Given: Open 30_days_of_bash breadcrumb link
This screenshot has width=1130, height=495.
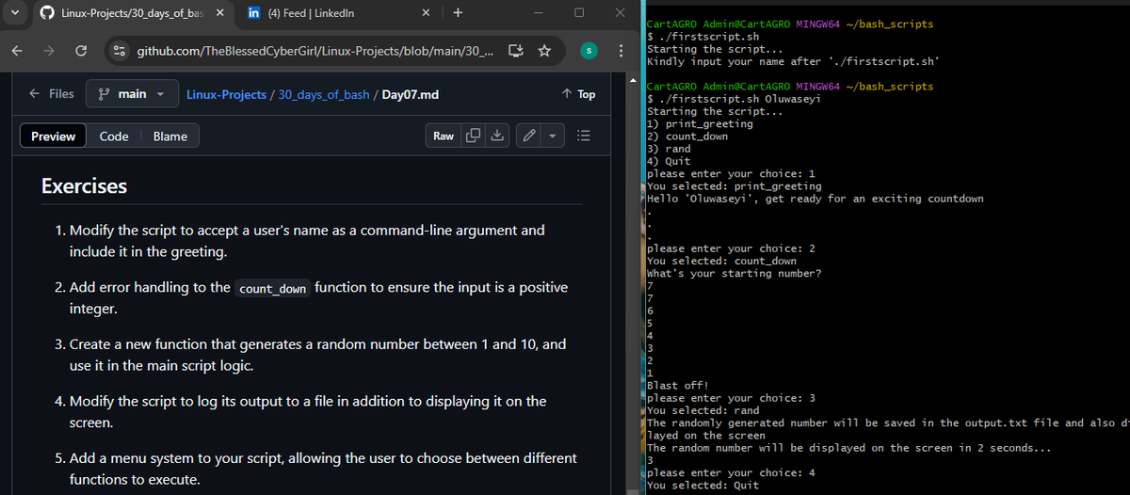Looking at the screenshot, I should (x=326, y=95).
